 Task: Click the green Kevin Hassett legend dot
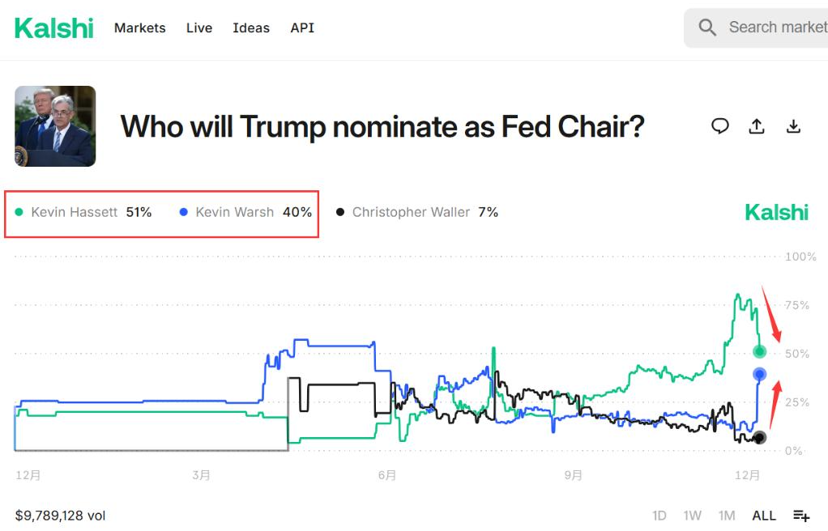(x=19, y=213)
